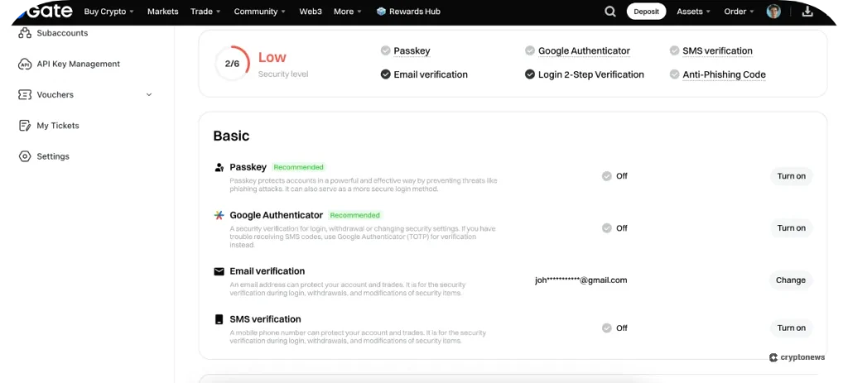848x383 pixels.
Task: Click SMS verification link in summary
Action: 717,50
